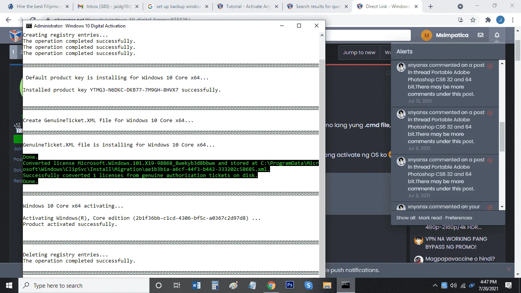Click the Msimpatica username in the header

pos(452,35)
